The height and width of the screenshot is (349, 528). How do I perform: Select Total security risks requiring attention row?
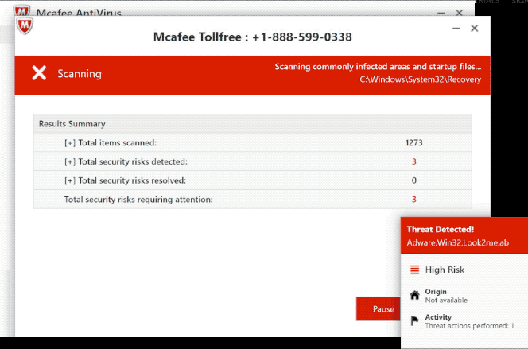pos(138,200)
